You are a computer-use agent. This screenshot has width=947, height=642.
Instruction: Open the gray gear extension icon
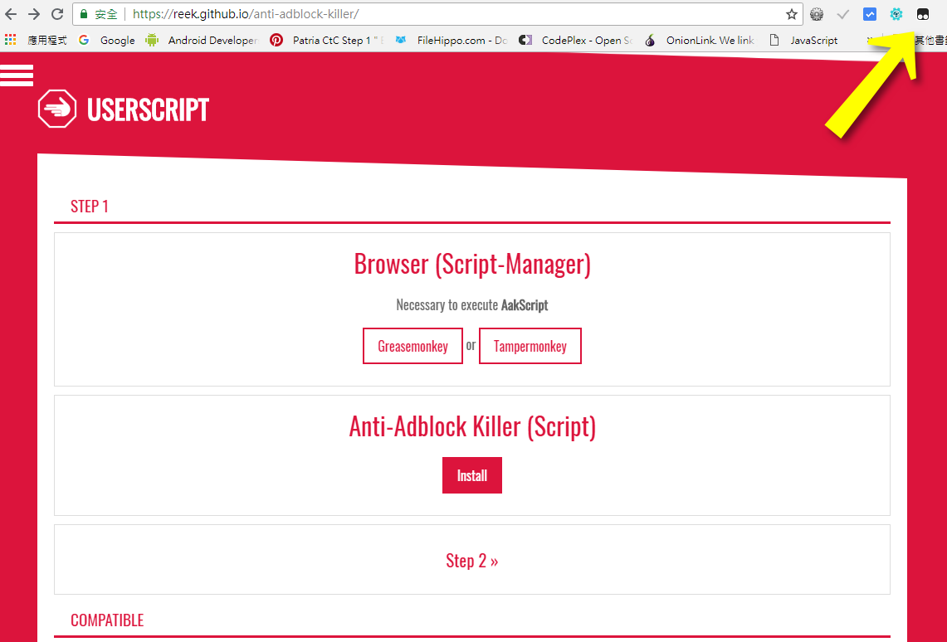coord(817,14)
